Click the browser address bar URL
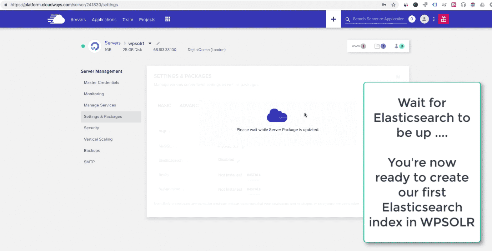The height and width of the screenshot is (251, 492). [64, 5]
